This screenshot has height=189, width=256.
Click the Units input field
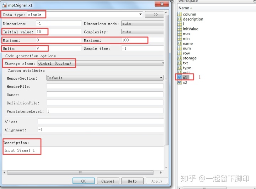tap(59, 48)
